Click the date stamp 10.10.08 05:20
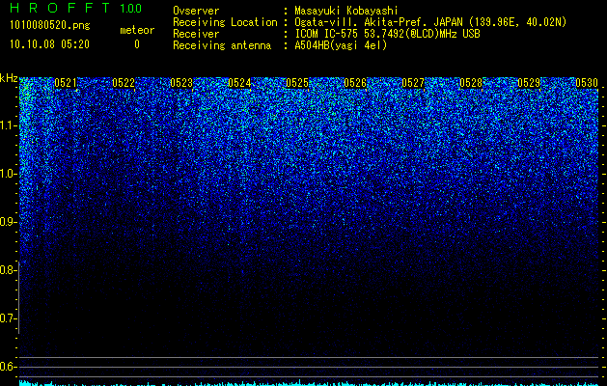The image size is (607, 386). [49, 44]
